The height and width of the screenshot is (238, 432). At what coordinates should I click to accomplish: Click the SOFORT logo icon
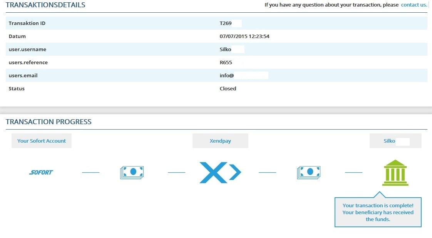coord(41,173)
